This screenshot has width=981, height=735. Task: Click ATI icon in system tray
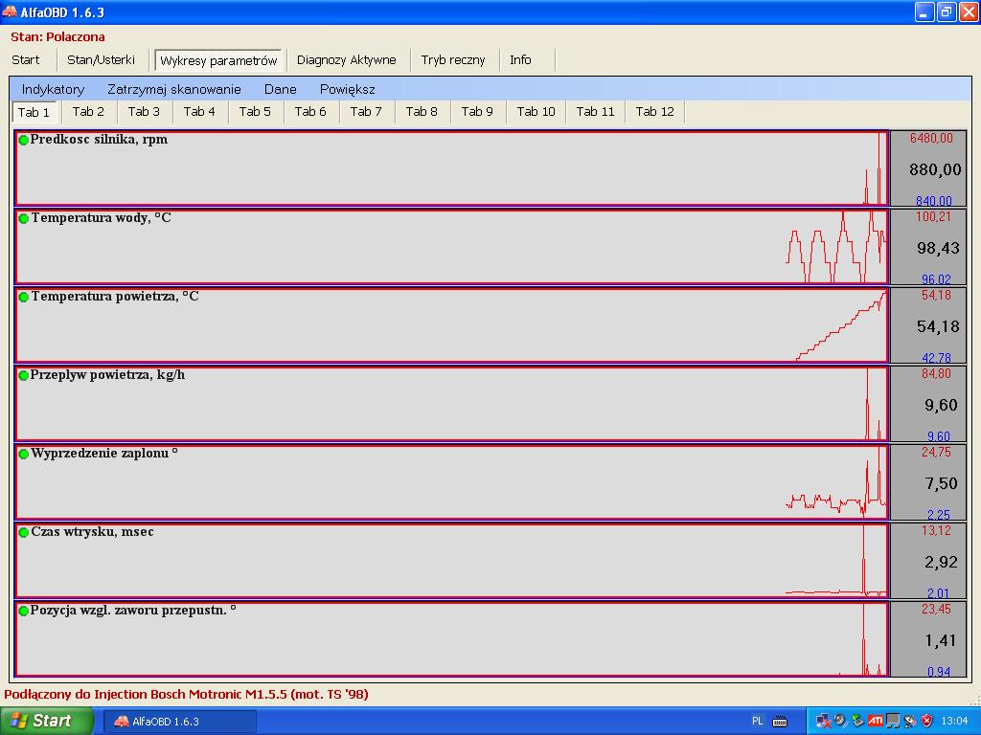coord(876,721)
